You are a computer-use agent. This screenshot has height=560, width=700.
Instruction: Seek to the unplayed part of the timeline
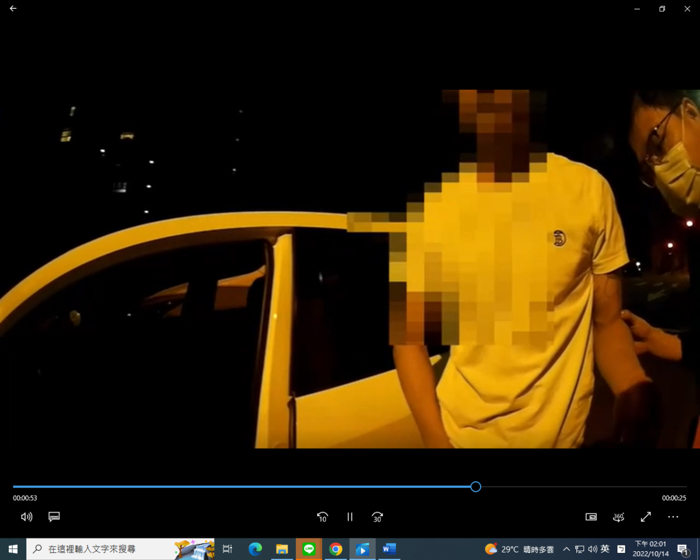(x=583, y=487)
